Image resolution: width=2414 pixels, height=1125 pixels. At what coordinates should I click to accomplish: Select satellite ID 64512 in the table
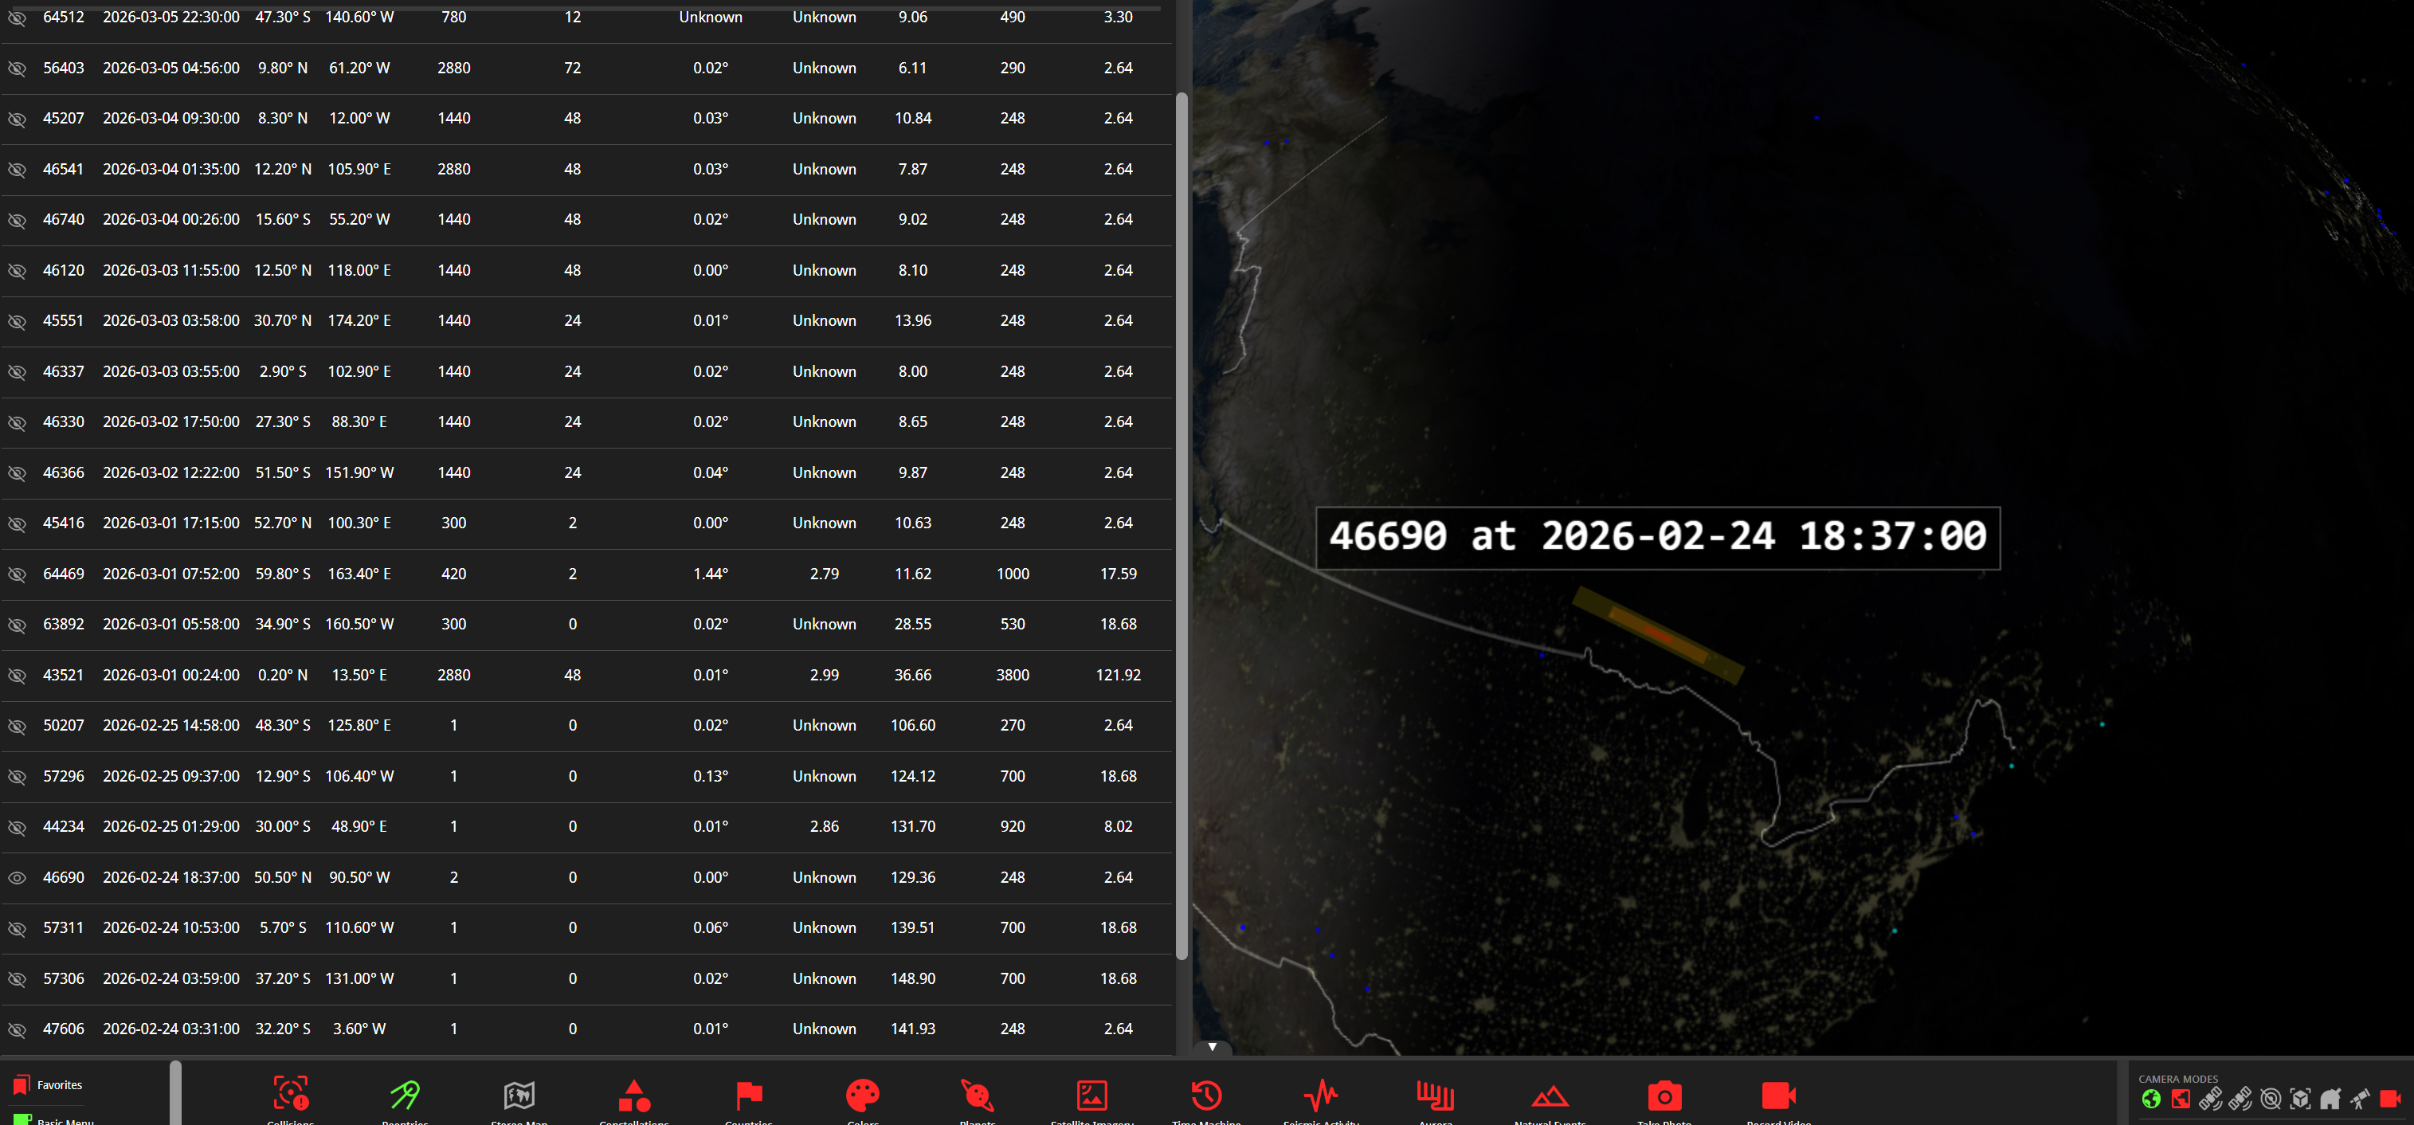[x=64, y=17]
